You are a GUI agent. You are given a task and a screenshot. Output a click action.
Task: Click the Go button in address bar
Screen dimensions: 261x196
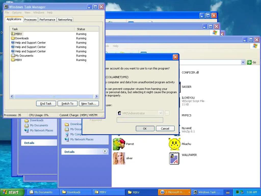coord(252,62)
